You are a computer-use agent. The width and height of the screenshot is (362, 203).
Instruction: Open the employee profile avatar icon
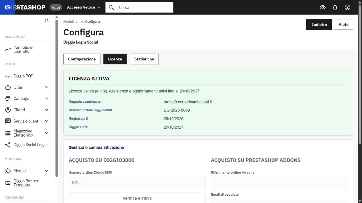point(347,7)
